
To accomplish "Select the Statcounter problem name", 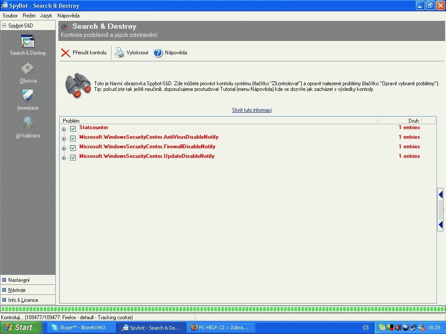I will click(94, 127).
